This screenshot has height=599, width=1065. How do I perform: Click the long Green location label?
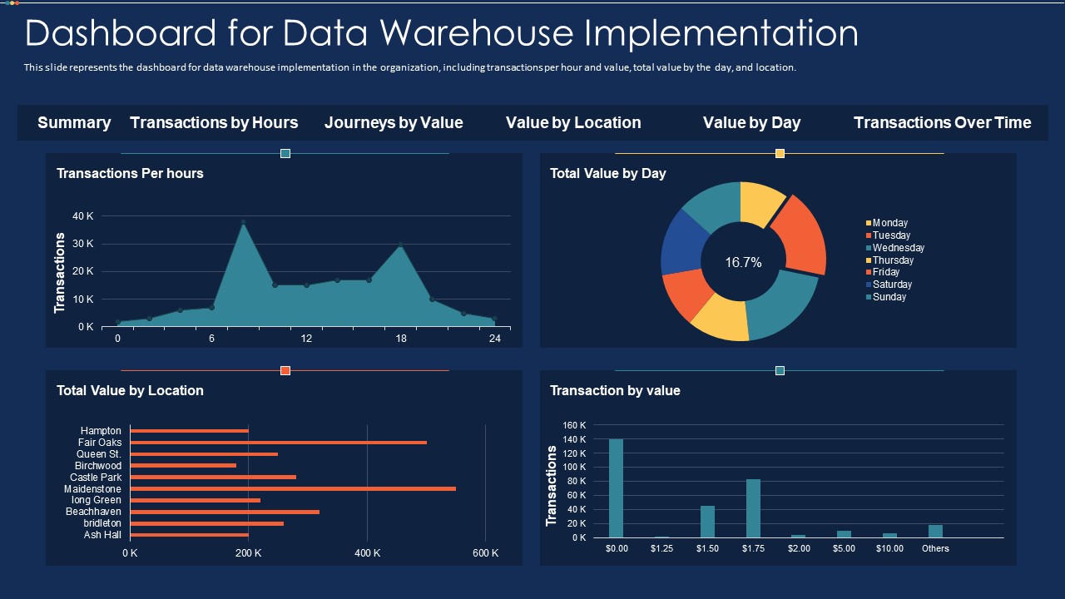[97, 500]
